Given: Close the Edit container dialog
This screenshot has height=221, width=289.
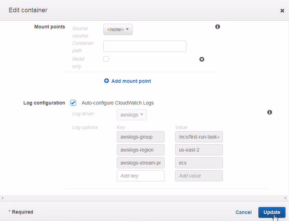Looking at the screenshot, I should [x=282, y=11].
